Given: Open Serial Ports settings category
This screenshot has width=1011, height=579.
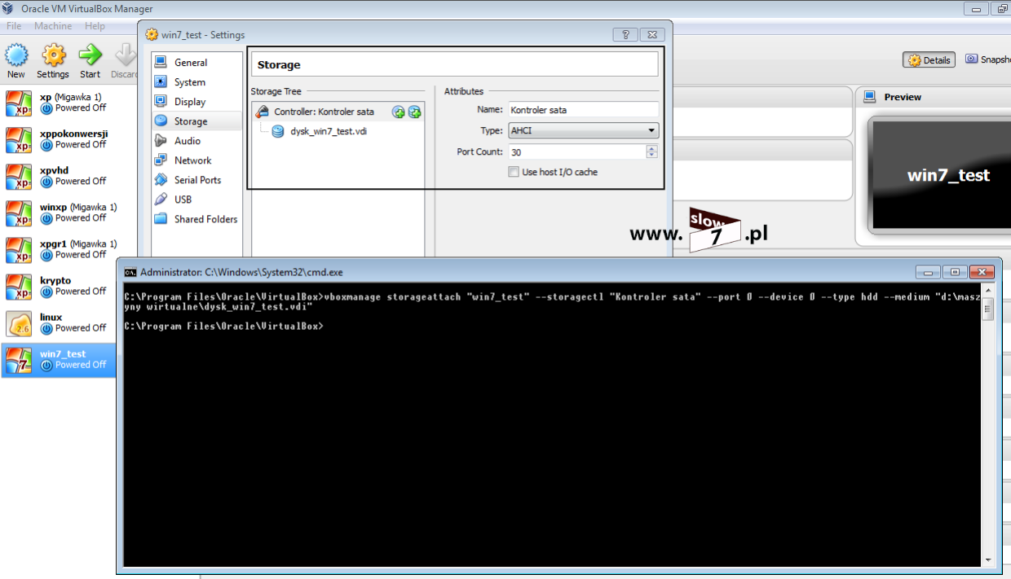Looking at the screenshot, I should point(196,180).
